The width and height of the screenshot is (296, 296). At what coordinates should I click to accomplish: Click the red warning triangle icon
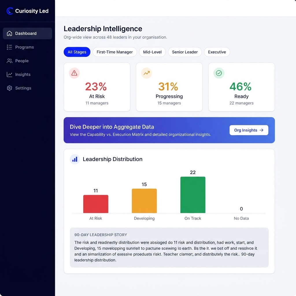click(74, 73)
